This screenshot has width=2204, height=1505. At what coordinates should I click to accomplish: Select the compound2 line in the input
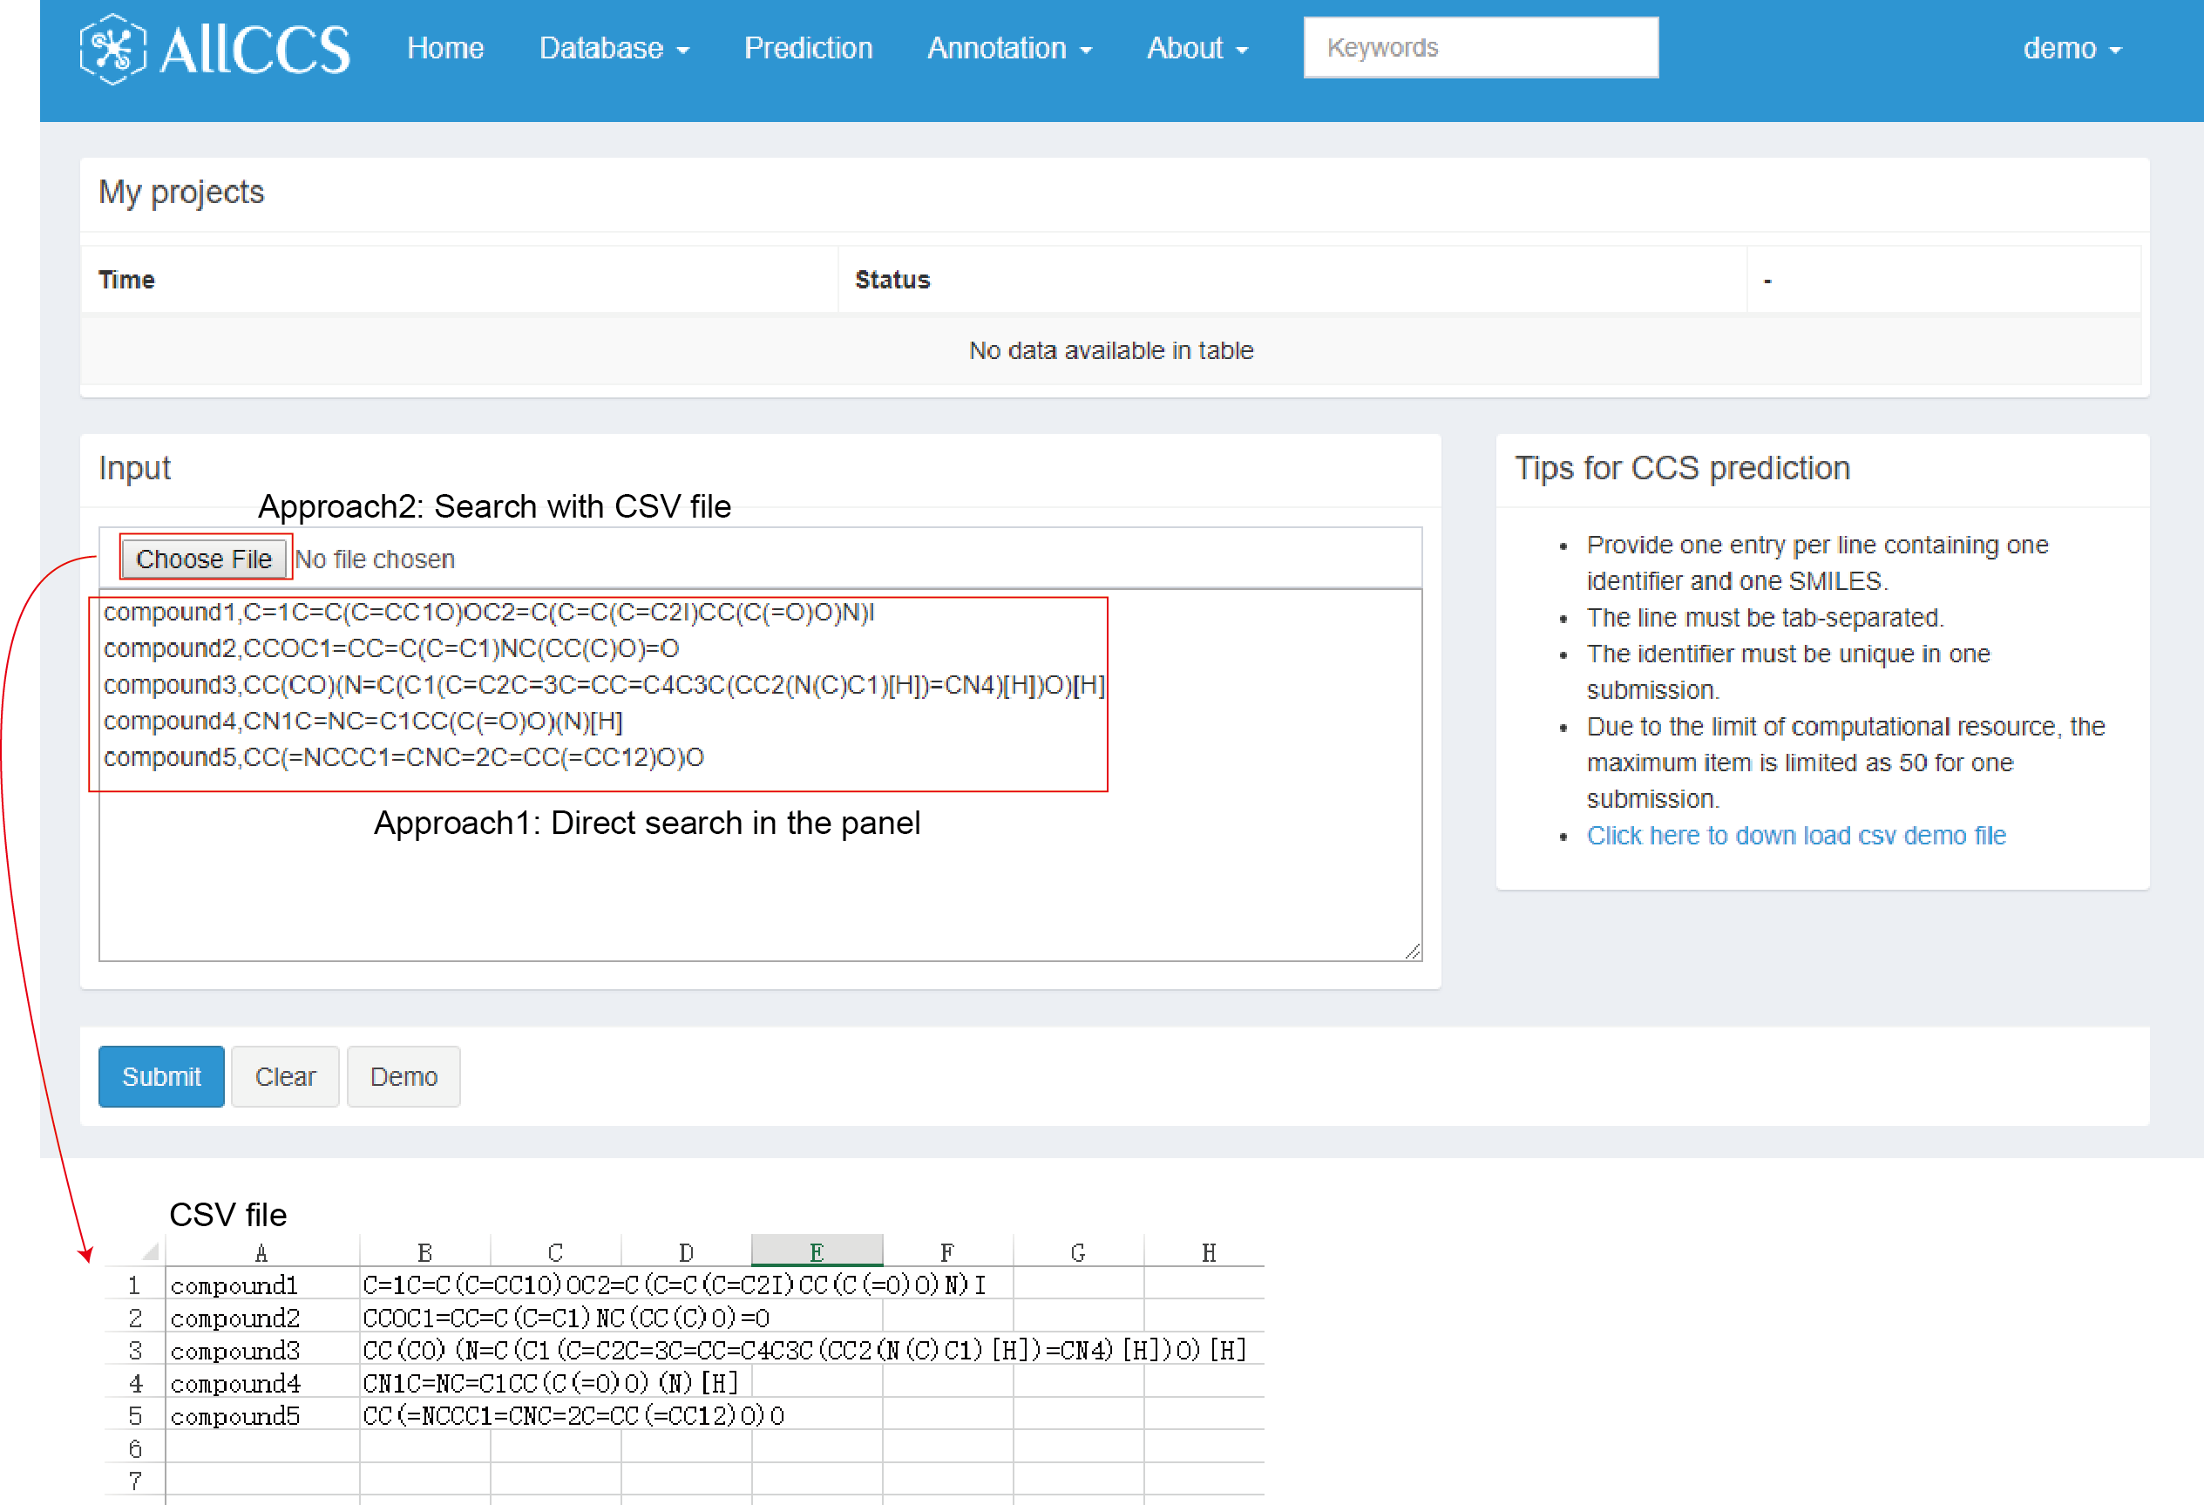(391, 648)
